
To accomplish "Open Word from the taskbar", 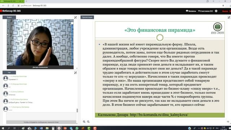I will click(x=41, y=128).
